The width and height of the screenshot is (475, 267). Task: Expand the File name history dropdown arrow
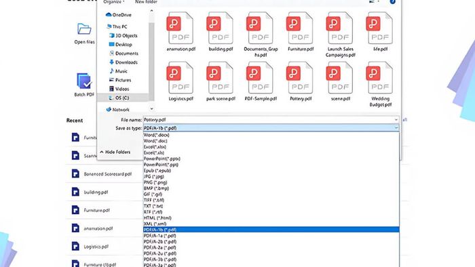pyautogui.click(x=396, y=120)
